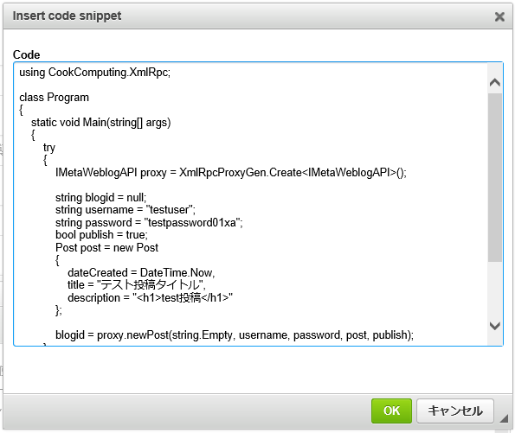Click the string username "testuser" line
This screenshot has height=433, width=515.
click(x=126, y=210)
